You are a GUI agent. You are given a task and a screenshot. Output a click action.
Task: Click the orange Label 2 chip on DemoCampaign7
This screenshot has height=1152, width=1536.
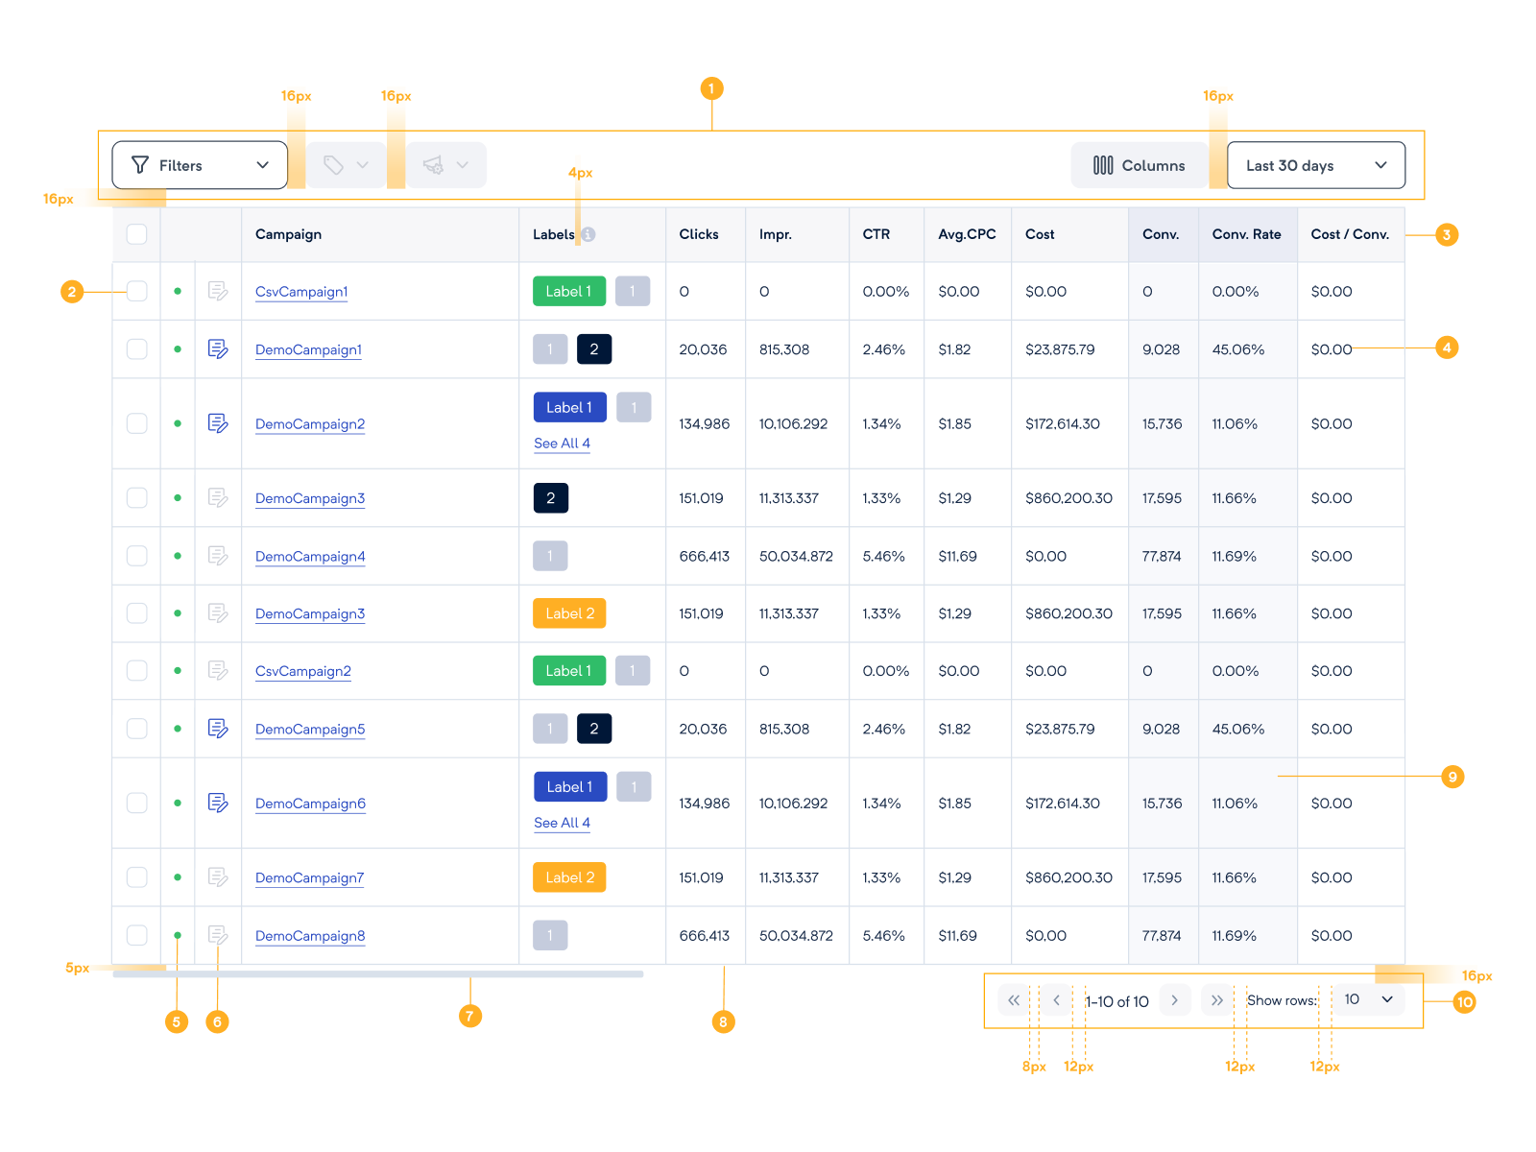point(568,876)
